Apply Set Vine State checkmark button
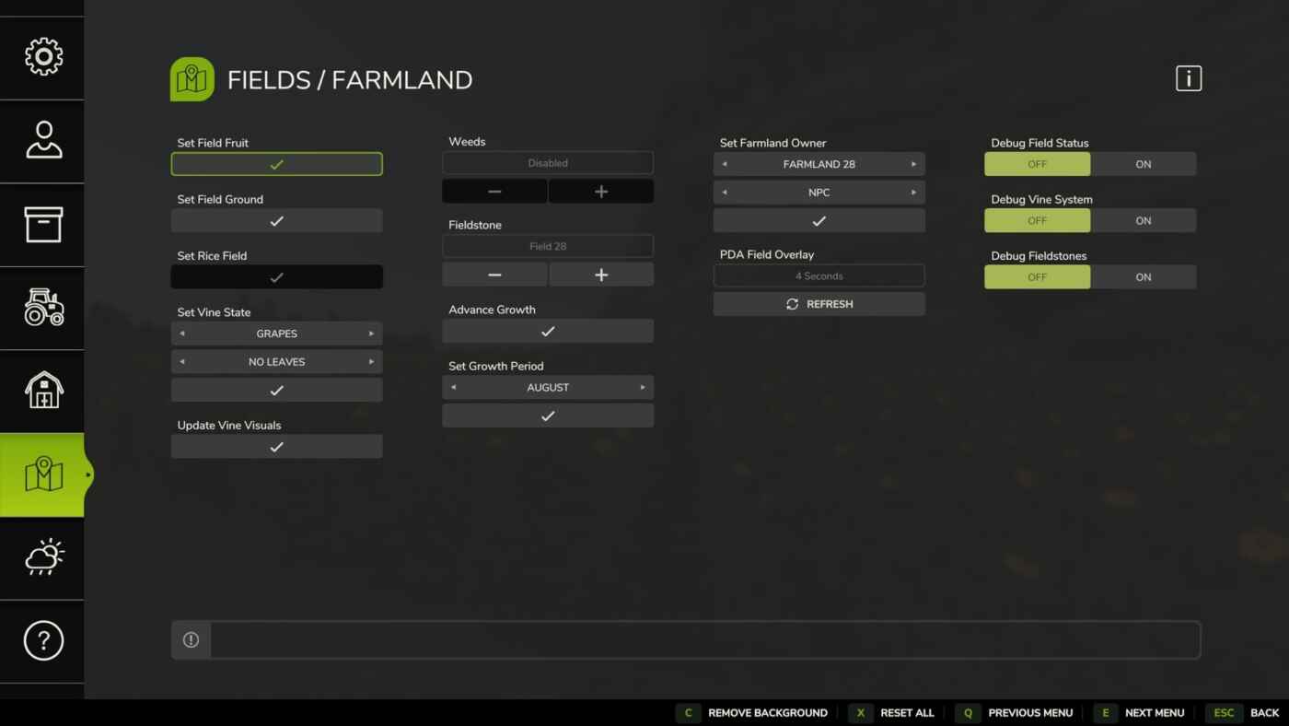The width and height of the screenshot is (1289, 726). (x=276, y=391)
